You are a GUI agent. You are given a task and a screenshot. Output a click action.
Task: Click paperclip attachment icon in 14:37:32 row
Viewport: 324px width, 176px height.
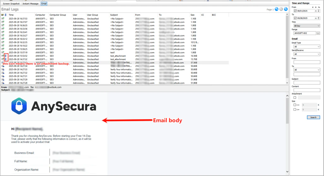pyautogui.click(x=6, y=59)
